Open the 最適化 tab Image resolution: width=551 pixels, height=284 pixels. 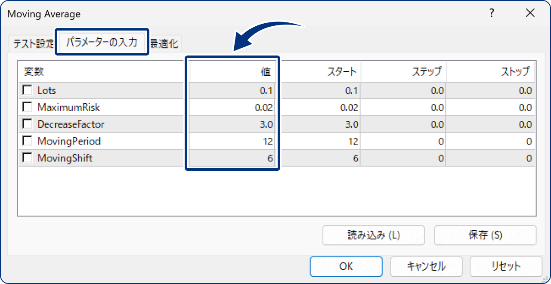(x=164, y=43)
